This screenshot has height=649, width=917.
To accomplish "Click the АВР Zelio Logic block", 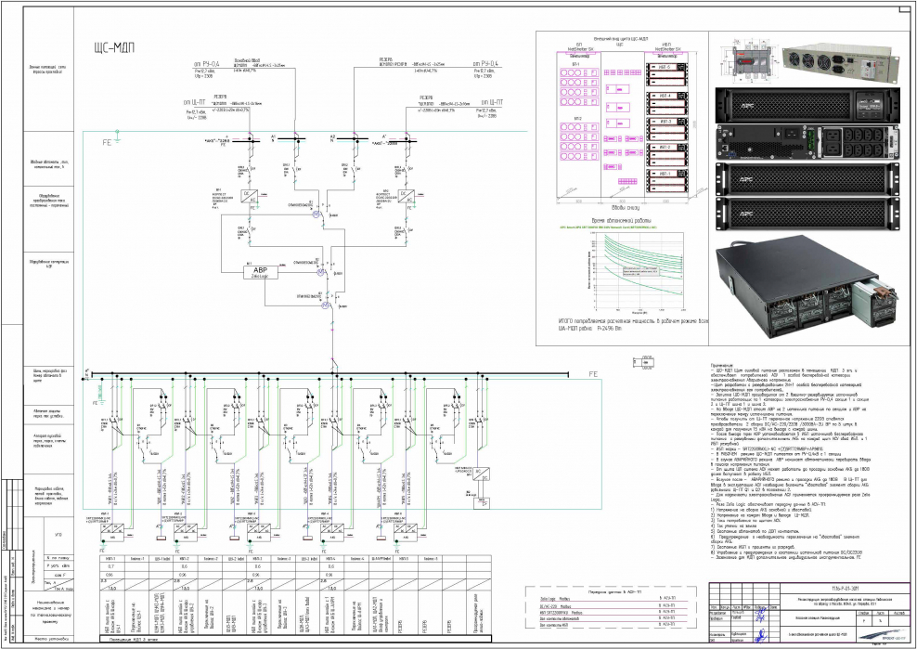I will point(260,272).
